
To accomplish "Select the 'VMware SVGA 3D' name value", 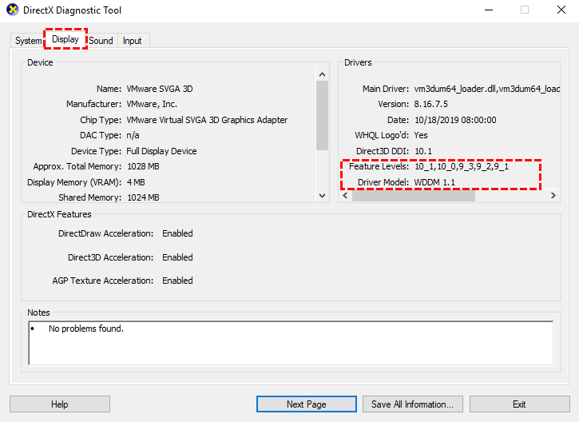I will point(160,89).
